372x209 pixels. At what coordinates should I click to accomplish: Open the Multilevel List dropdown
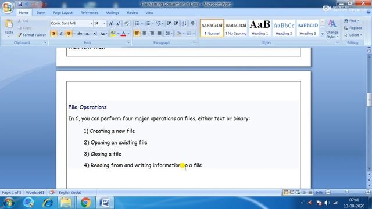coord(163,23)
